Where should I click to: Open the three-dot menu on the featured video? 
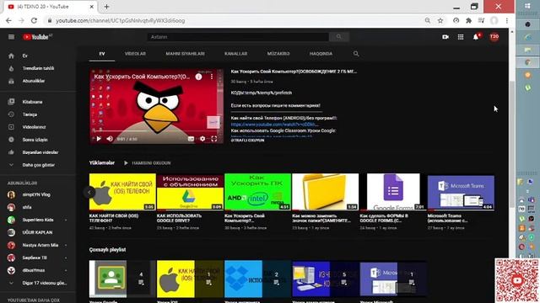(x=212, y=77)
